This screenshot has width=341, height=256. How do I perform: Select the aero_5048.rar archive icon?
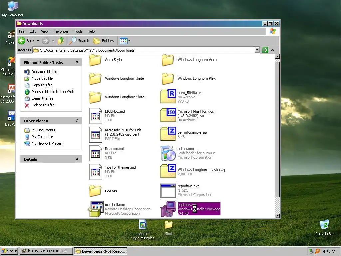click(x=168, y=96)
